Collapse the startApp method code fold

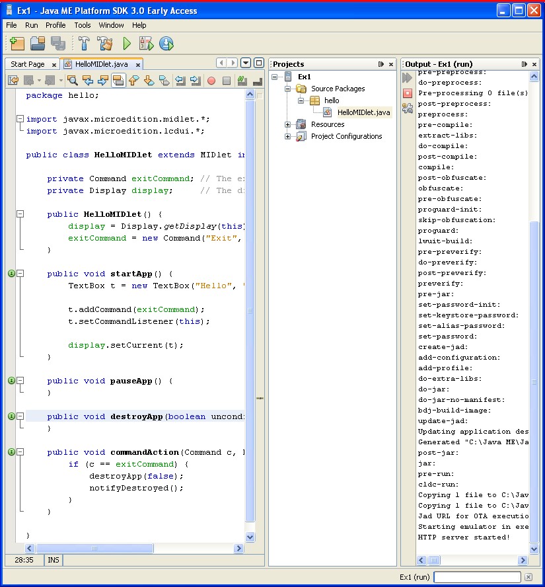[20, 274]
